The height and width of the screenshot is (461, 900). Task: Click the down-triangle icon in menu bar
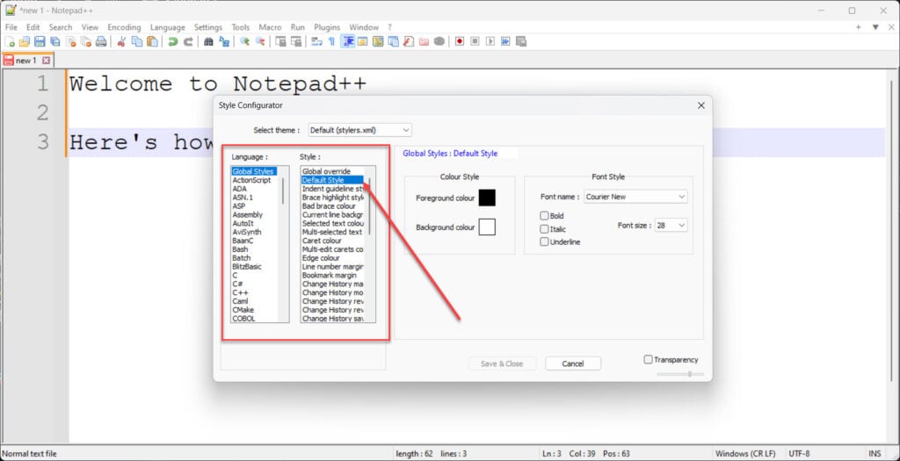(x=875, y=27)
